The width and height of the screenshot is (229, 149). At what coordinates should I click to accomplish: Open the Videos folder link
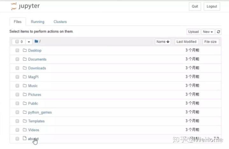pos(34,130)
